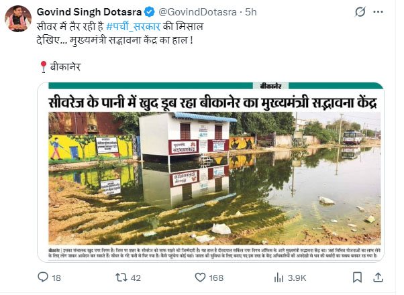
Task: Reply to the post via comment icon
Action: coord(43,277)
